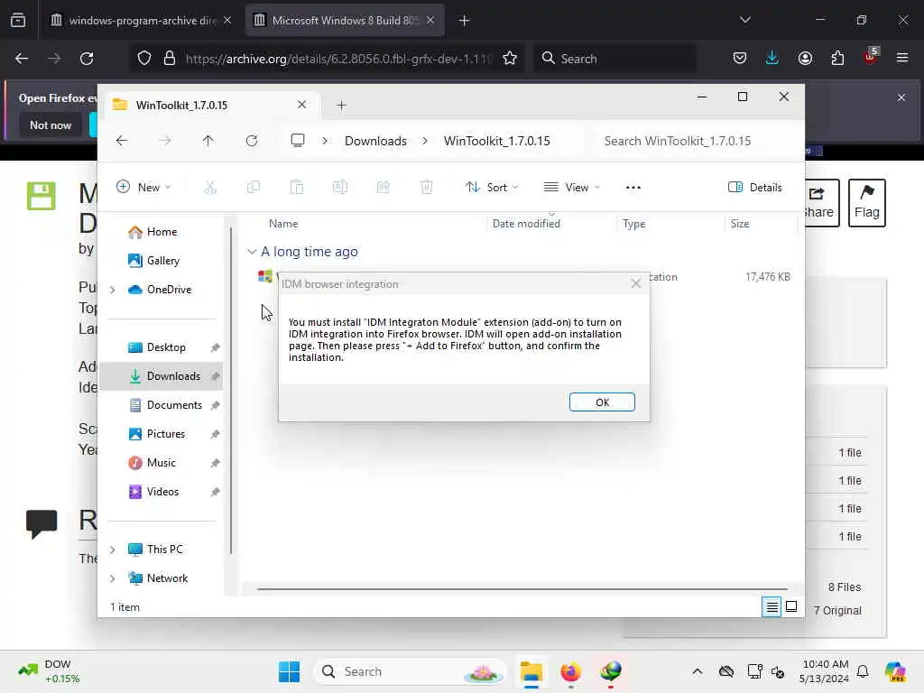Open Desktop from Quick access
924x693 pixels.
166,347
